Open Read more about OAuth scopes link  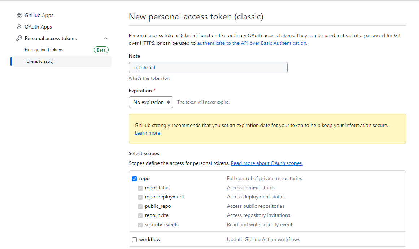click(267, 163)
